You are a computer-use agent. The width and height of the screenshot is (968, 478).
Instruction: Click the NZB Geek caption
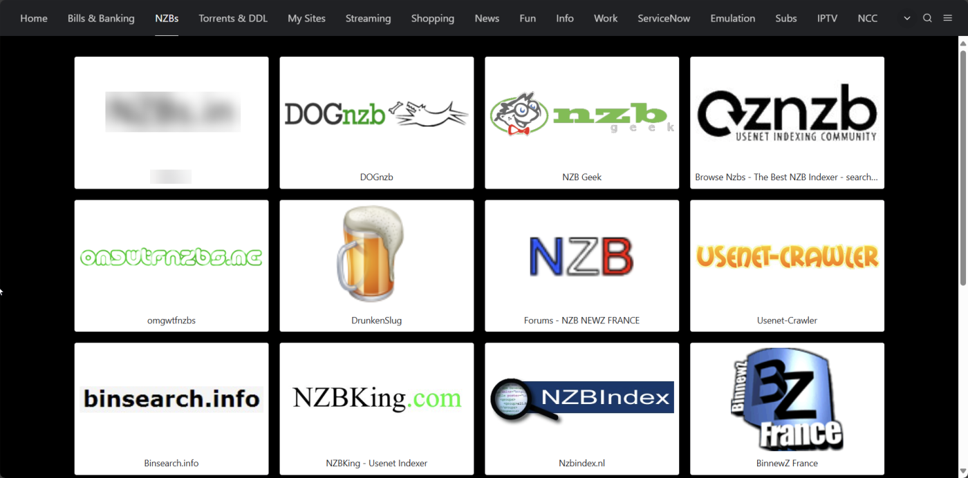[582, 177]
